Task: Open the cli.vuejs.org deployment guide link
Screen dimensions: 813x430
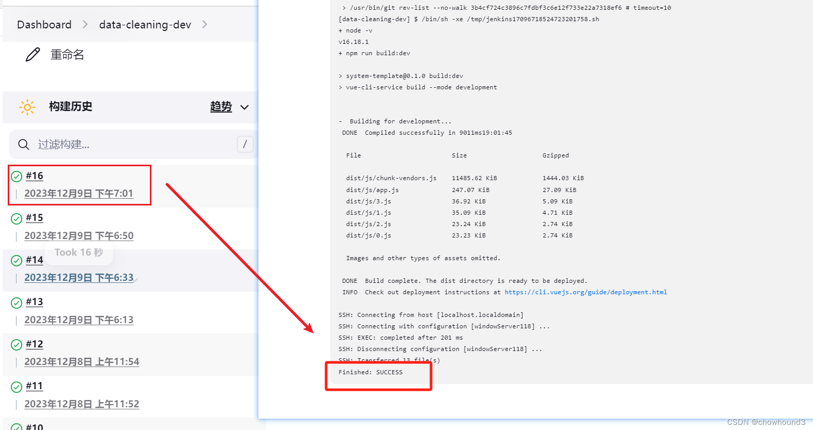Action: tap(586, 292)
